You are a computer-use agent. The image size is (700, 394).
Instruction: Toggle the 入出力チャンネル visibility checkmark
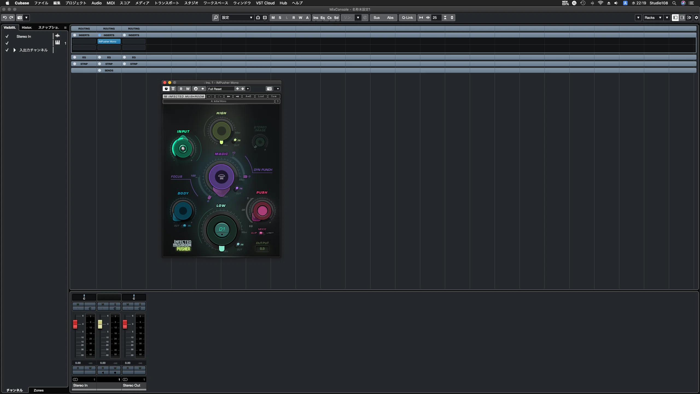point(7,50)
